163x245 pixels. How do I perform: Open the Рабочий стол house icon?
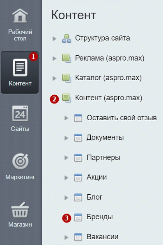[x=20, y=16]
